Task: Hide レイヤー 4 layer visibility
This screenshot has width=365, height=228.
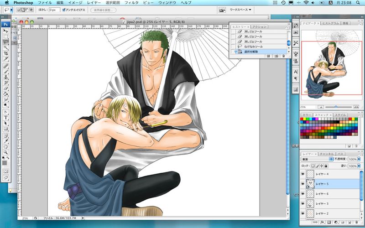Action: coord(302,174)
